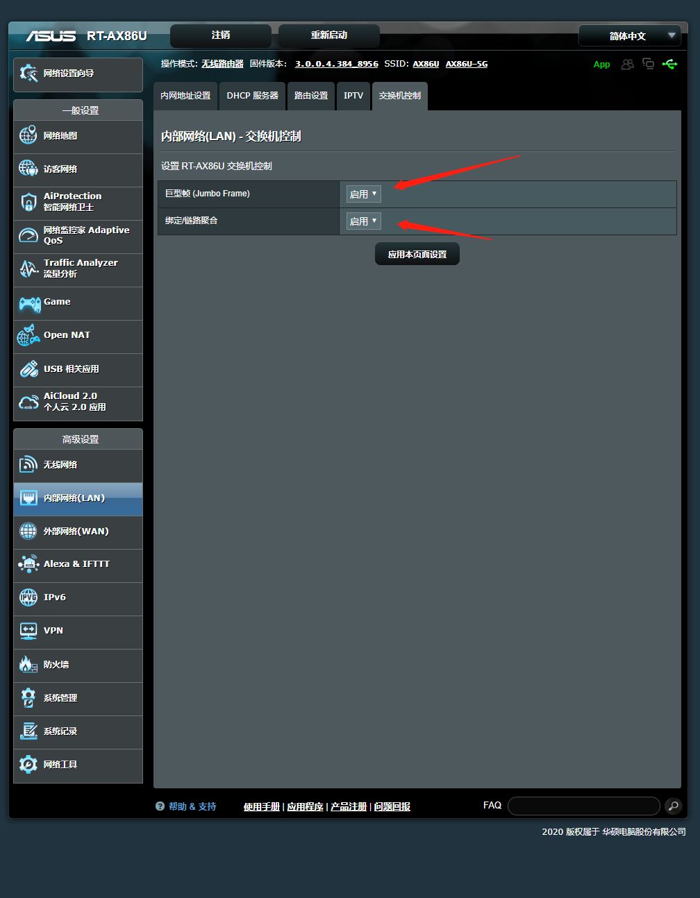Open firmware version 3.0.0.4.384_8956 link
This screenshot has height=898, width=700.
(x=337, y=64)
